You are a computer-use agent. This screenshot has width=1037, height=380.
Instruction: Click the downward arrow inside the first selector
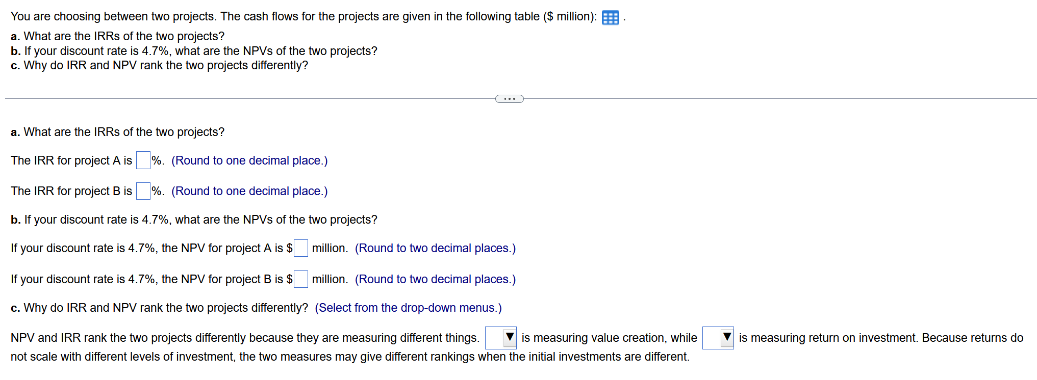[509, 337]
